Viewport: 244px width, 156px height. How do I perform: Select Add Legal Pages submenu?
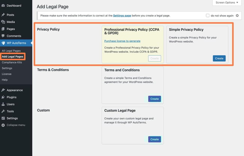pos(12,57)
